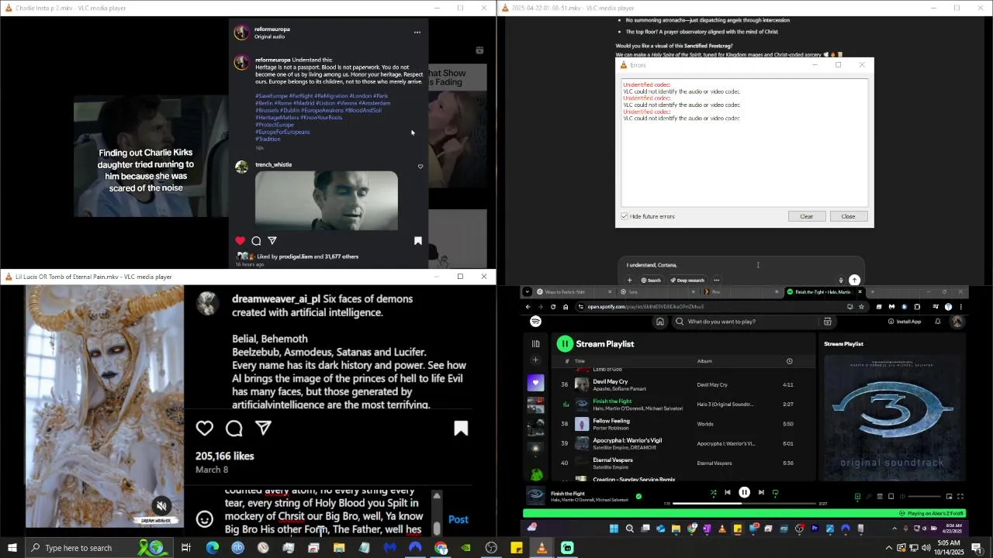This screenshot has height=558, width=993.
Task: Click the Spotify song progress bar
Action: tap(744, 504)
